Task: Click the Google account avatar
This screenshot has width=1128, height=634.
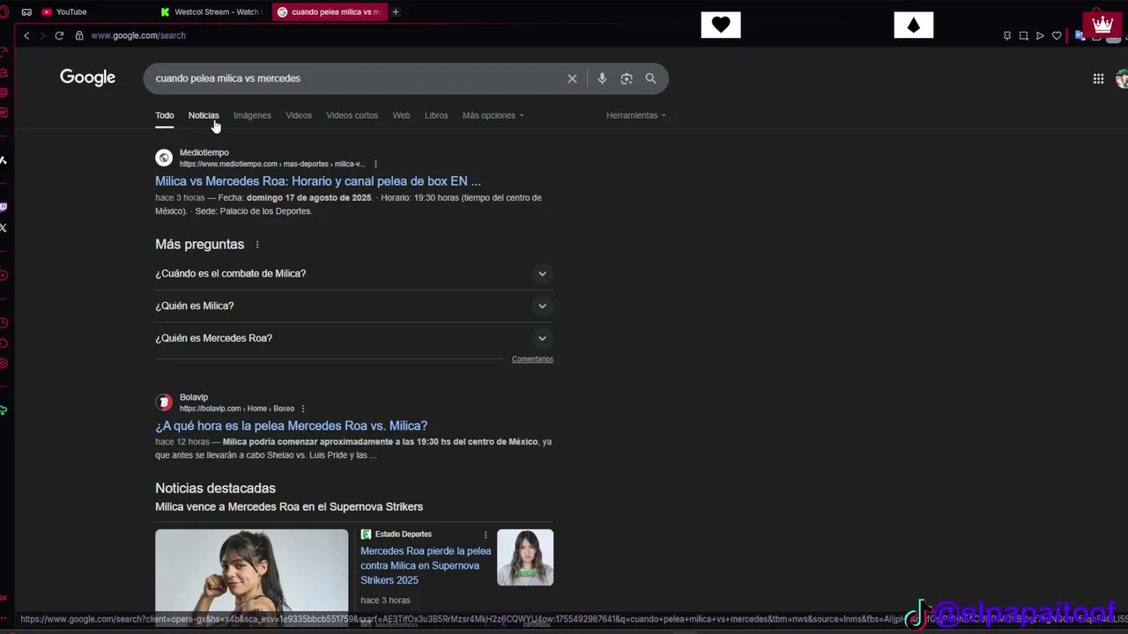Action: tap(1122, 78)
